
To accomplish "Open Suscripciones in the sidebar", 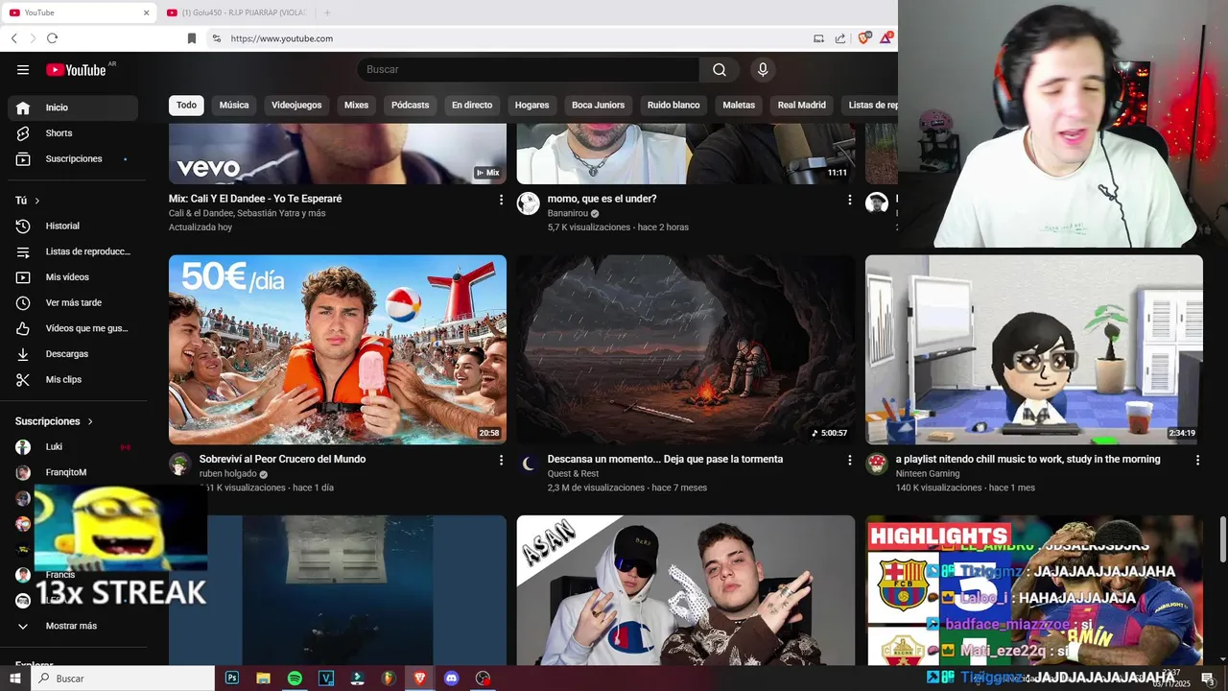I will pyautogui.click(x=73, y=158).
